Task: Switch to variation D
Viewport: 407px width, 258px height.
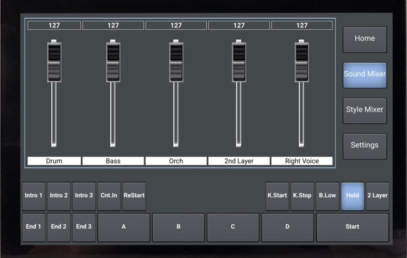Action: coord(287,227)
